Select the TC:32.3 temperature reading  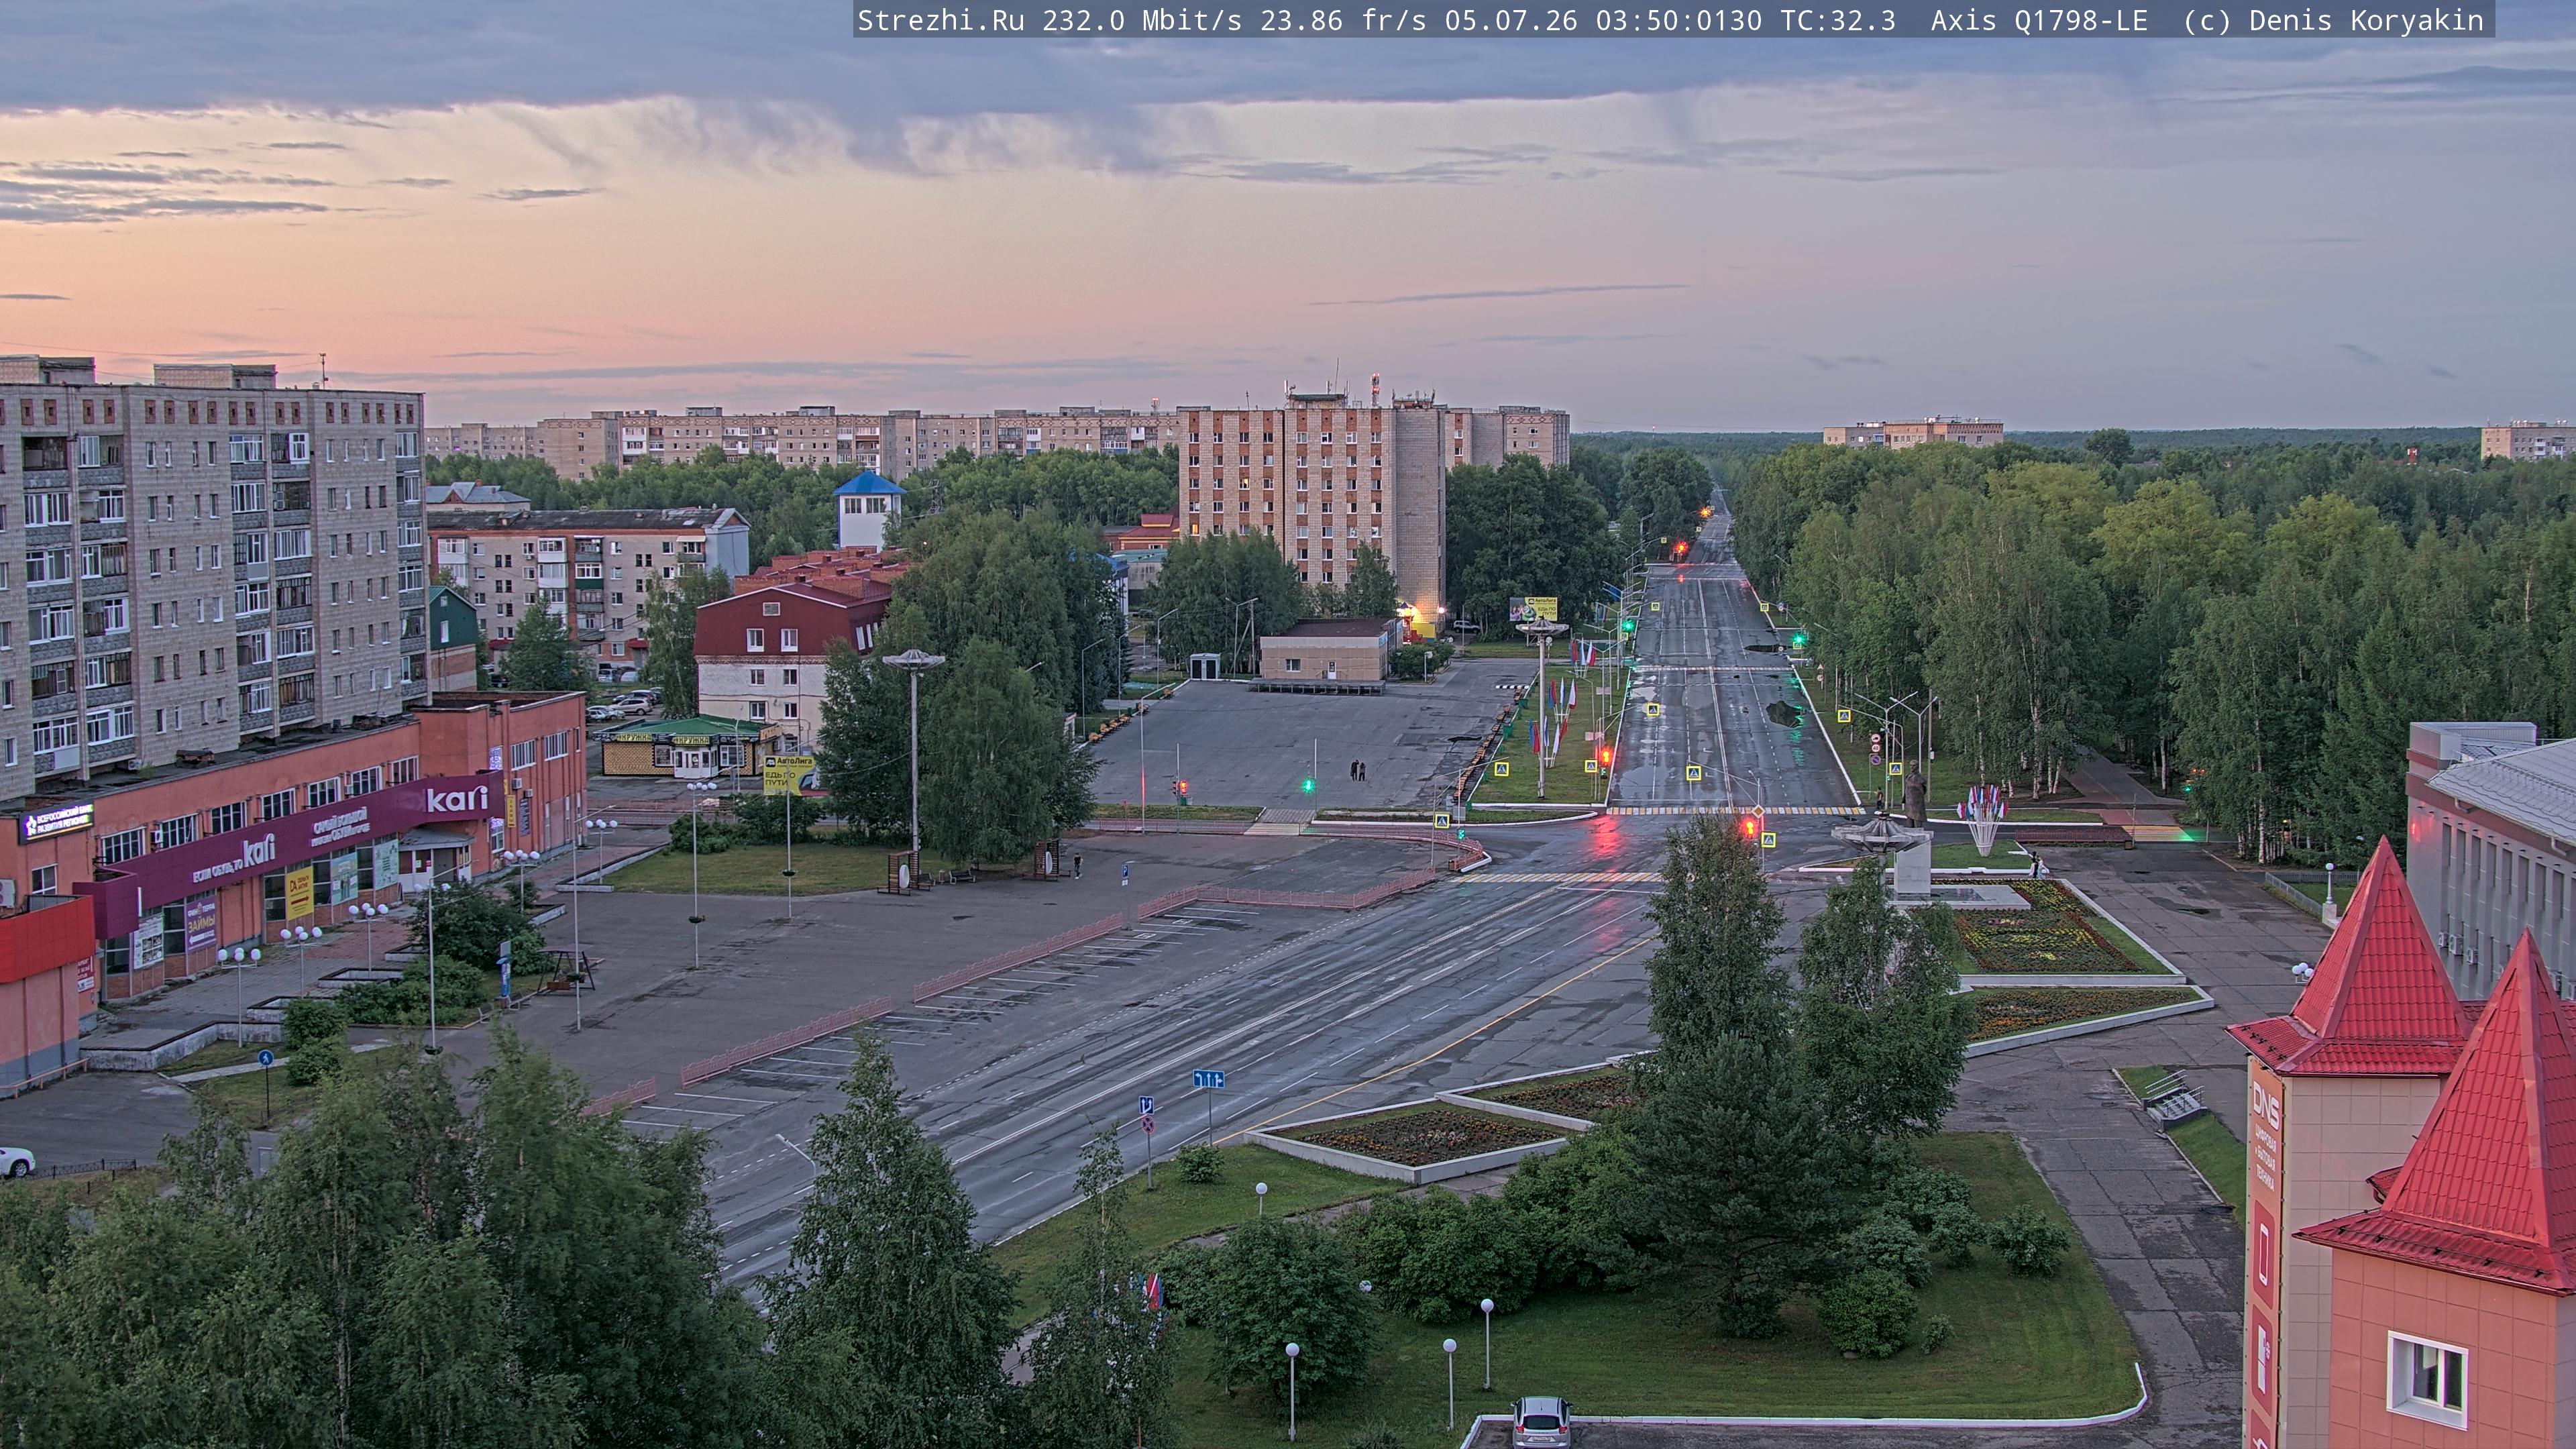tap(1838, 20)
